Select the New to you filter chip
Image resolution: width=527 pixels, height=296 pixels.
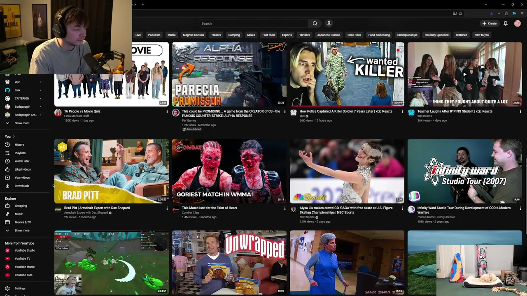pos(481,35)
